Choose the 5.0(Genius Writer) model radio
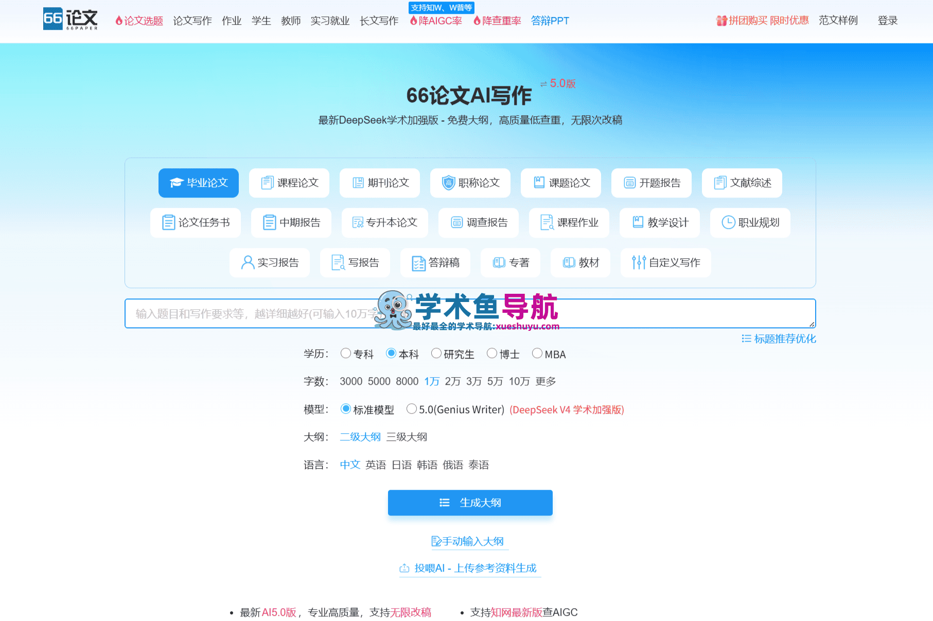Screen dimensions: 933x621 (412, 409)
